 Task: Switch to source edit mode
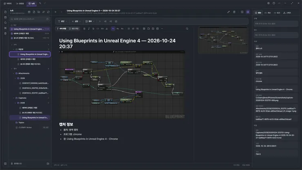coord(73,29)
